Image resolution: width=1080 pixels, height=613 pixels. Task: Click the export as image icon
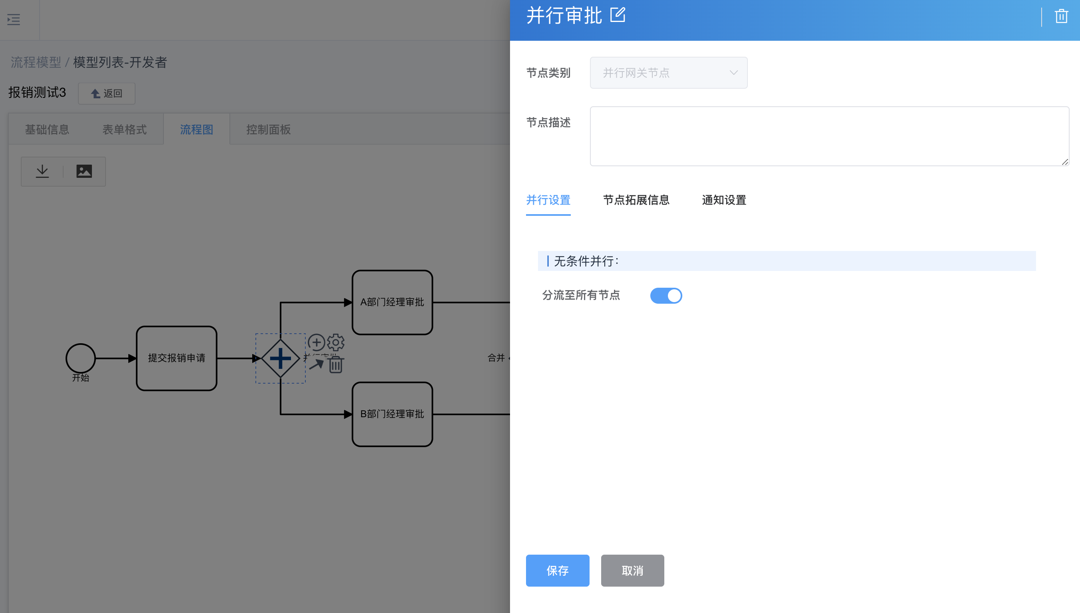pos(84,171)
